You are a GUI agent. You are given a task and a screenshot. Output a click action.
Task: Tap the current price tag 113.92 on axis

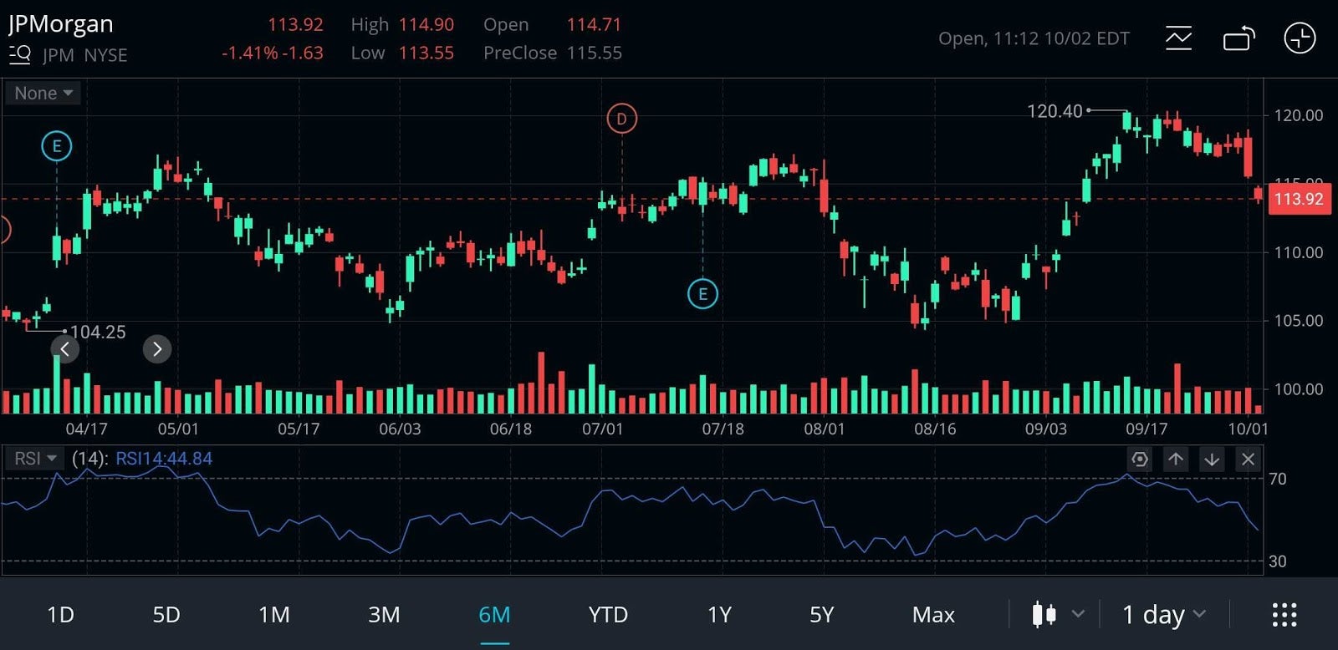[x=1299, y=199]
